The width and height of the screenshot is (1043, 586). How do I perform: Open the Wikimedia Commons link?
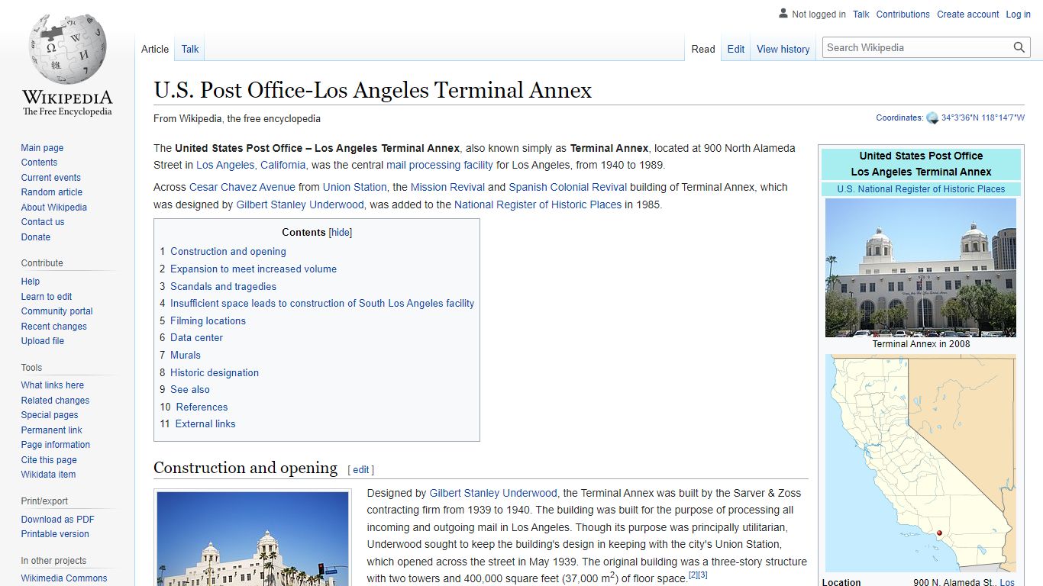[x=64, y=578]
